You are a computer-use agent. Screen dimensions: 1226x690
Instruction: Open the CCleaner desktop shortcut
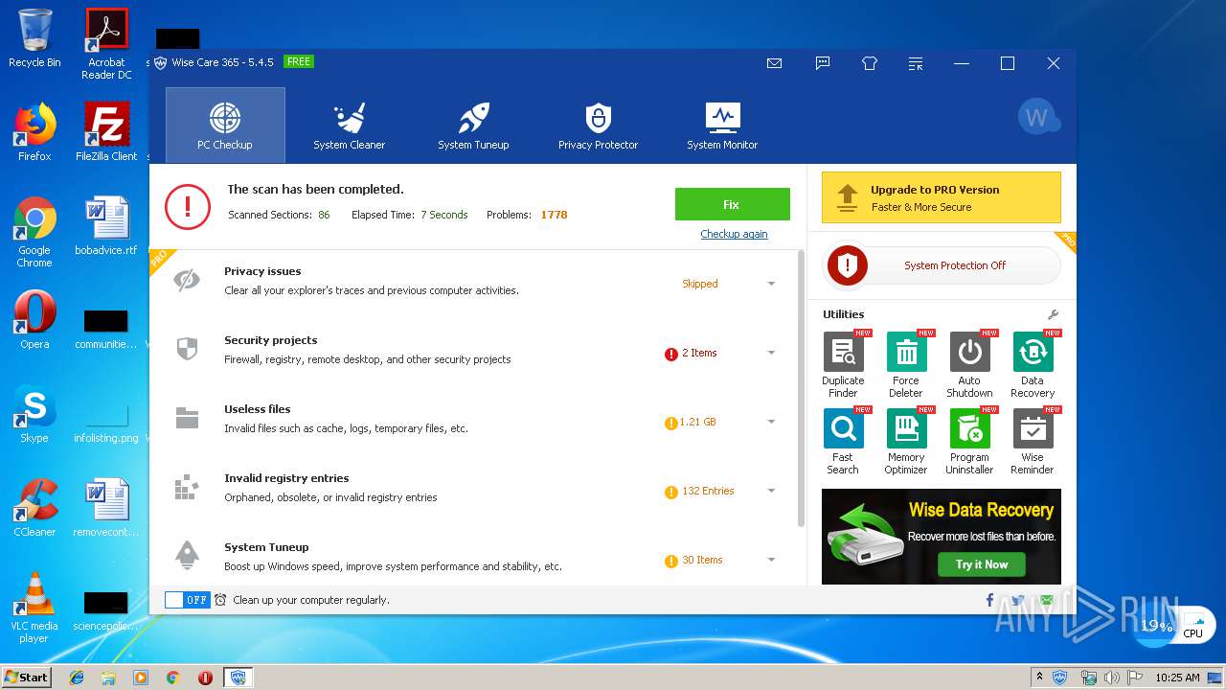click(34, 508)
